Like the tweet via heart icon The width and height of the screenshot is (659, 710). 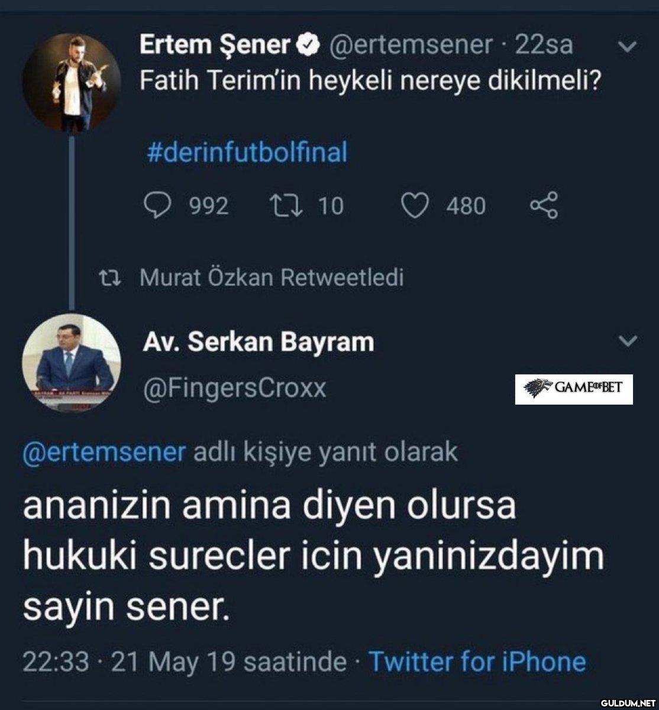pos(415,205)
